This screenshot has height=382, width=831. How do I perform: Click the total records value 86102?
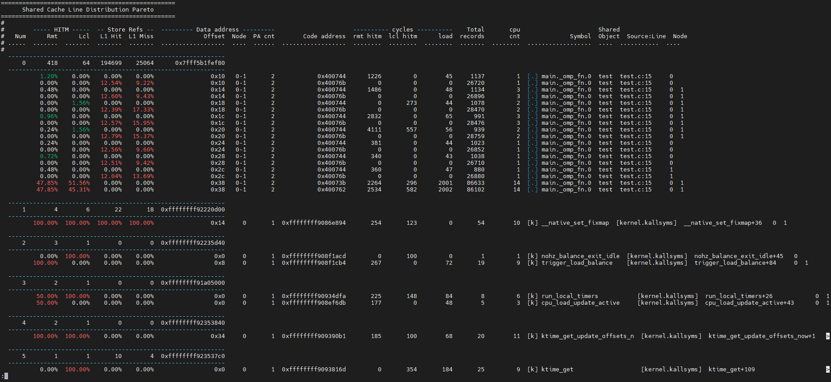476,190
